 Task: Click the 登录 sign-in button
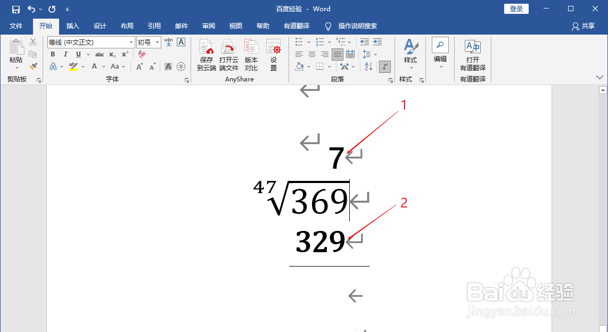[516, 9]
